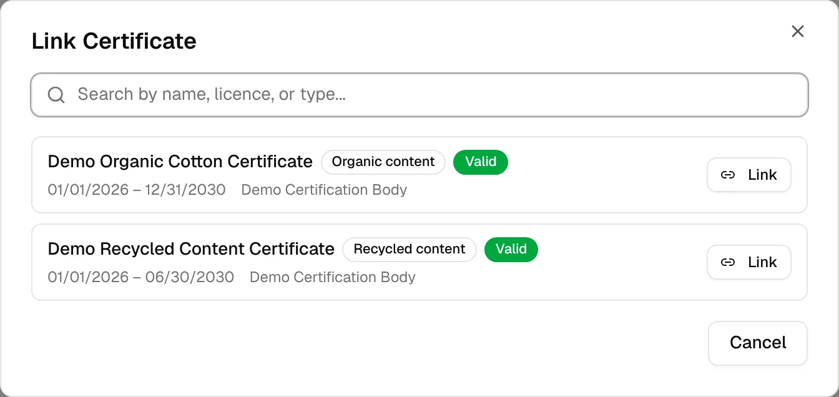The height and width of the screenshot is (397, 839).
Task: Click the magnifier search icon
Action: [x=56, y=95]
